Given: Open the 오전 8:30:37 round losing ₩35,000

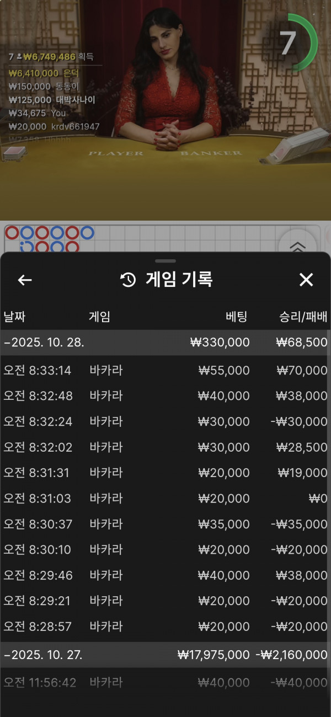Looking at the screenshot, I should 165,524.
